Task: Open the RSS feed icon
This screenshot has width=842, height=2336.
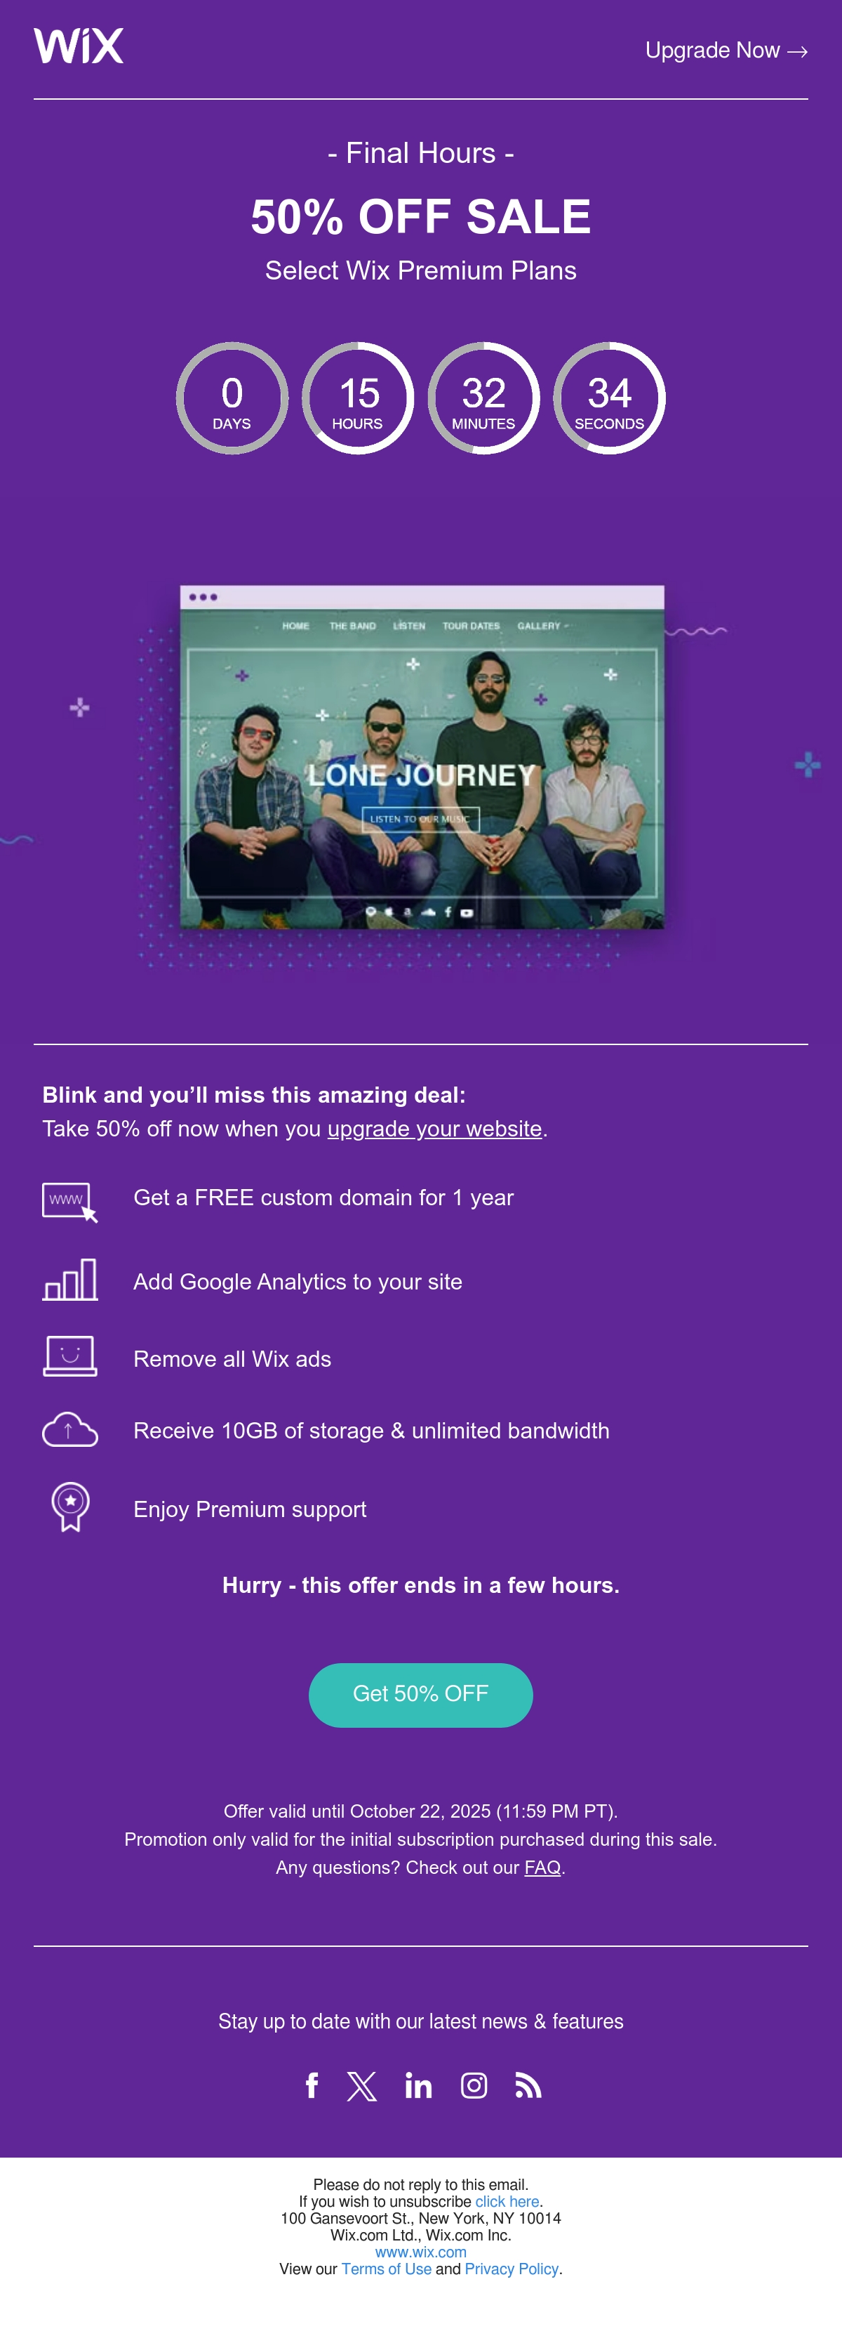Action: click(x=528, y=2086)
